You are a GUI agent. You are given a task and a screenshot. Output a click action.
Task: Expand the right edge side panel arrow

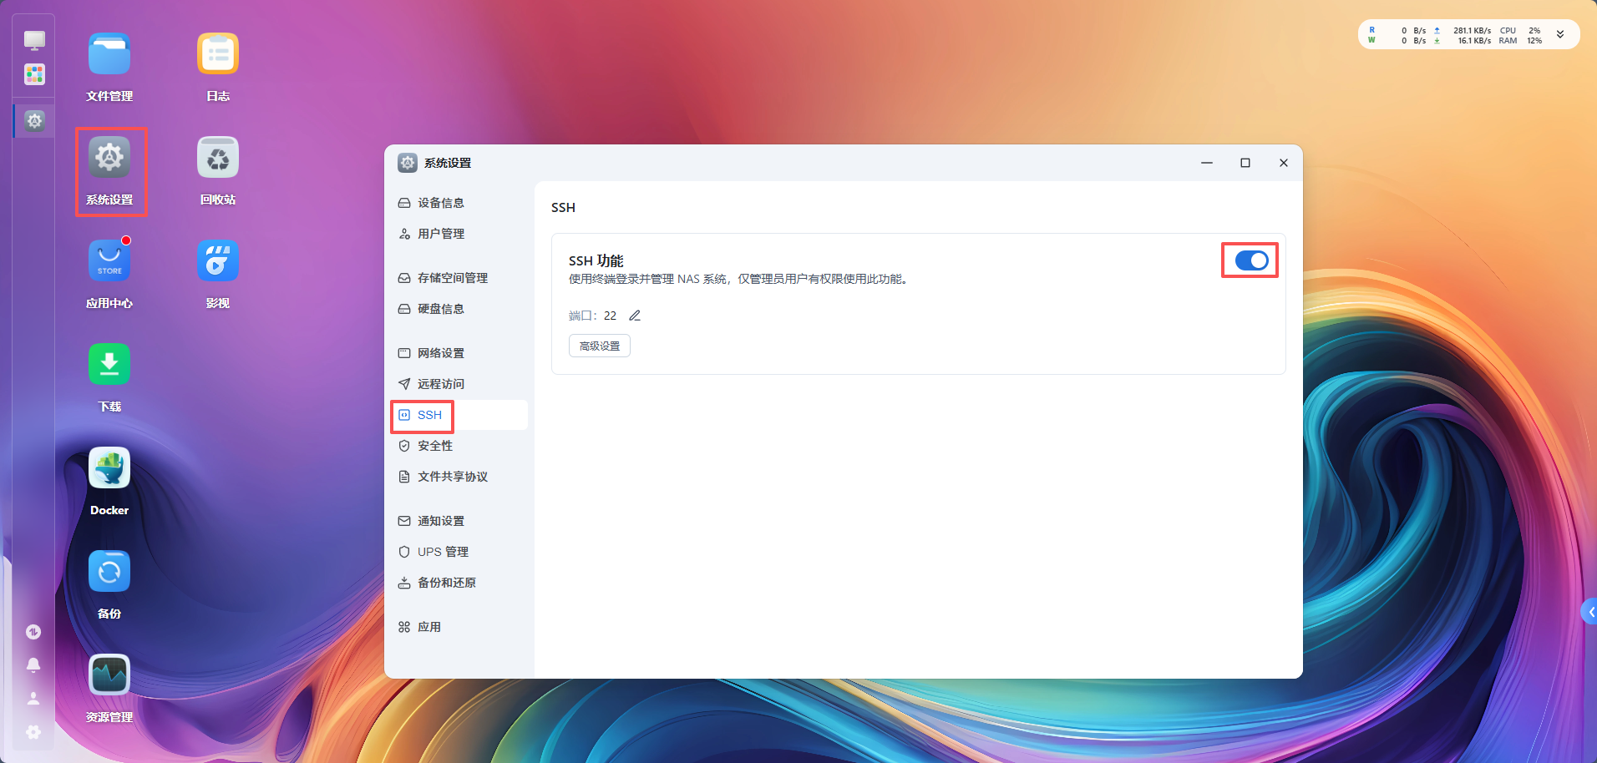pos(1589,611)
